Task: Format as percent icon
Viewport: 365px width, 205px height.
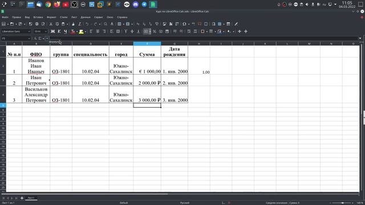Action: (x=155, y=31)
